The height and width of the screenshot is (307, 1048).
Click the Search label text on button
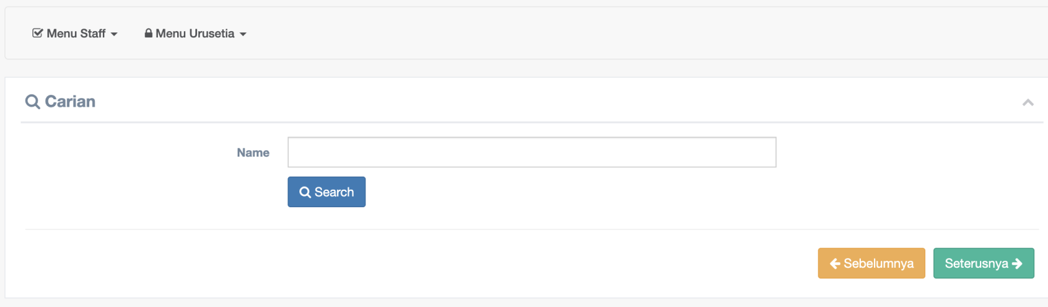(334, 192)
